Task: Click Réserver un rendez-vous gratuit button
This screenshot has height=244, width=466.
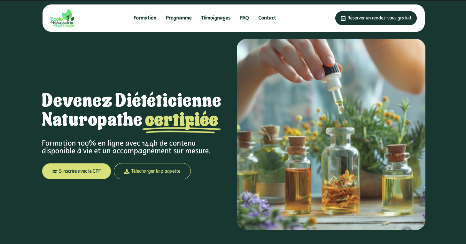Action: pyautogui.click(x=376, y=18)
